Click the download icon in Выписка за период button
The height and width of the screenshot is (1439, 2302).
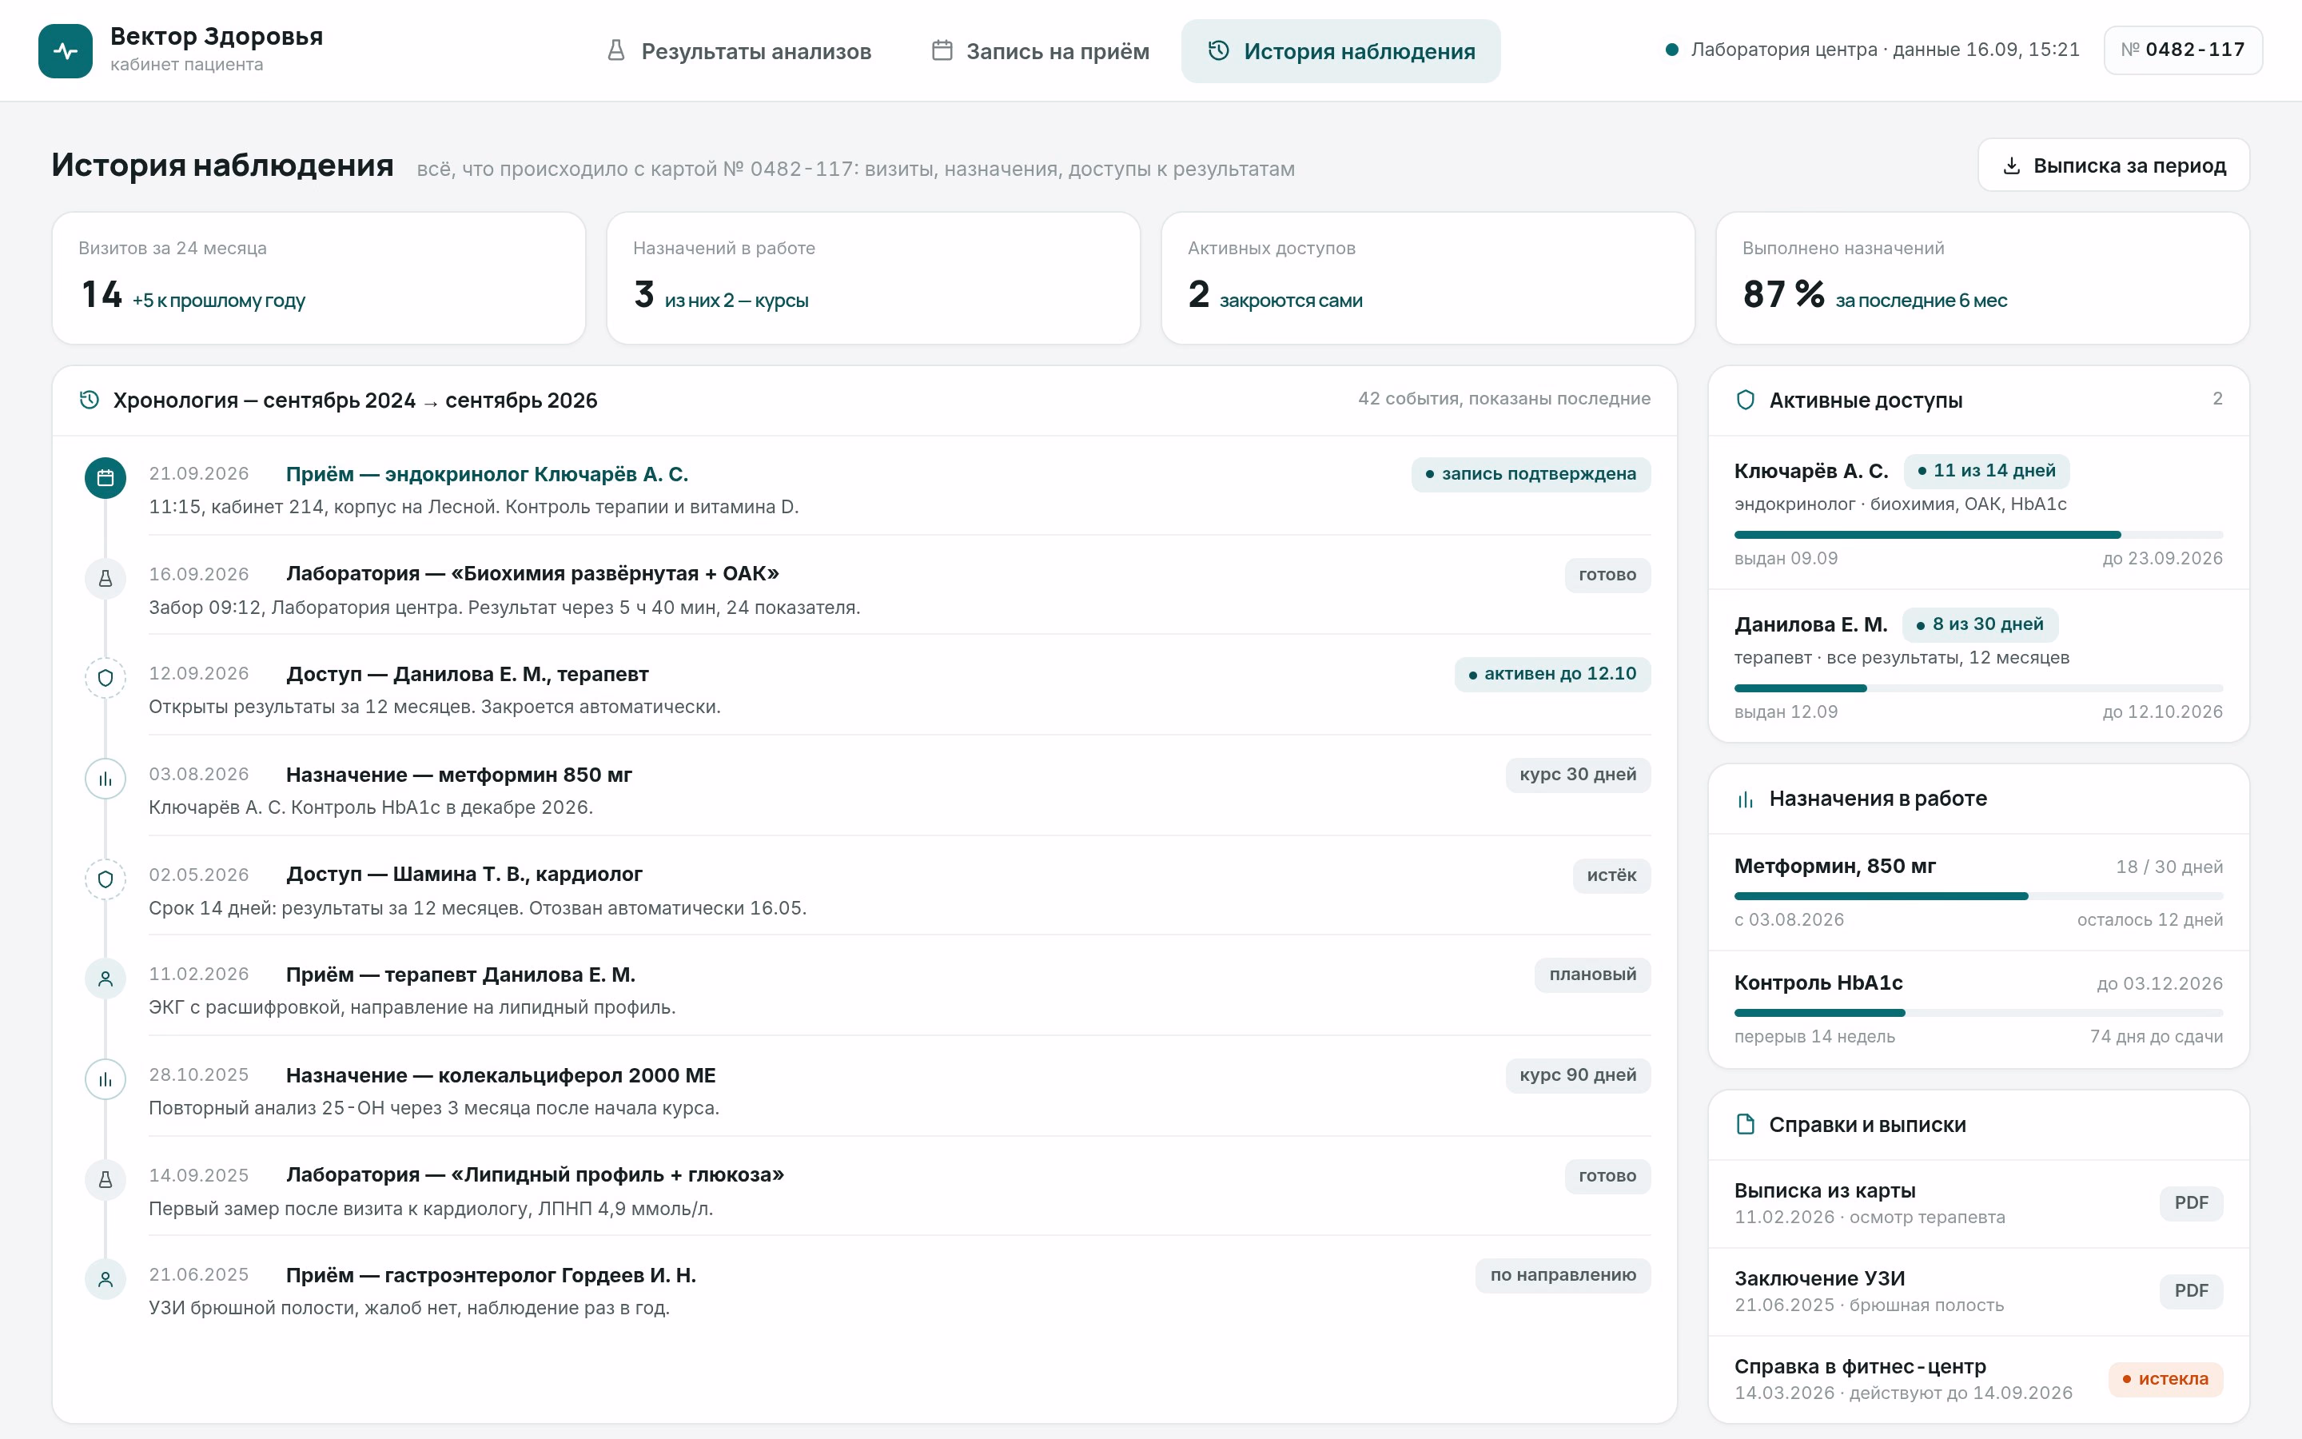tap(2012, 165)
